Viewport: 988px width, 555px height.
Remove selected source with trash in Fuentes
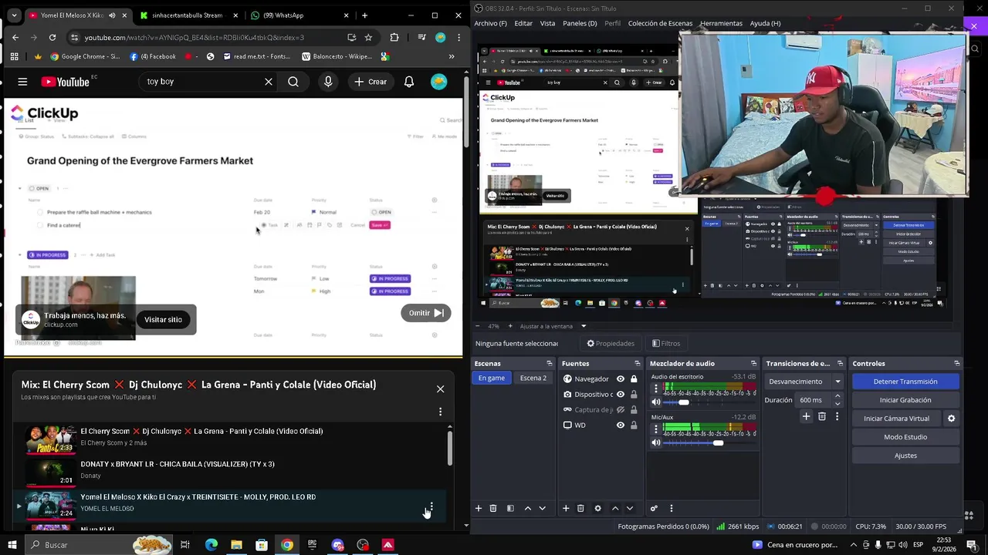(580, 508)
